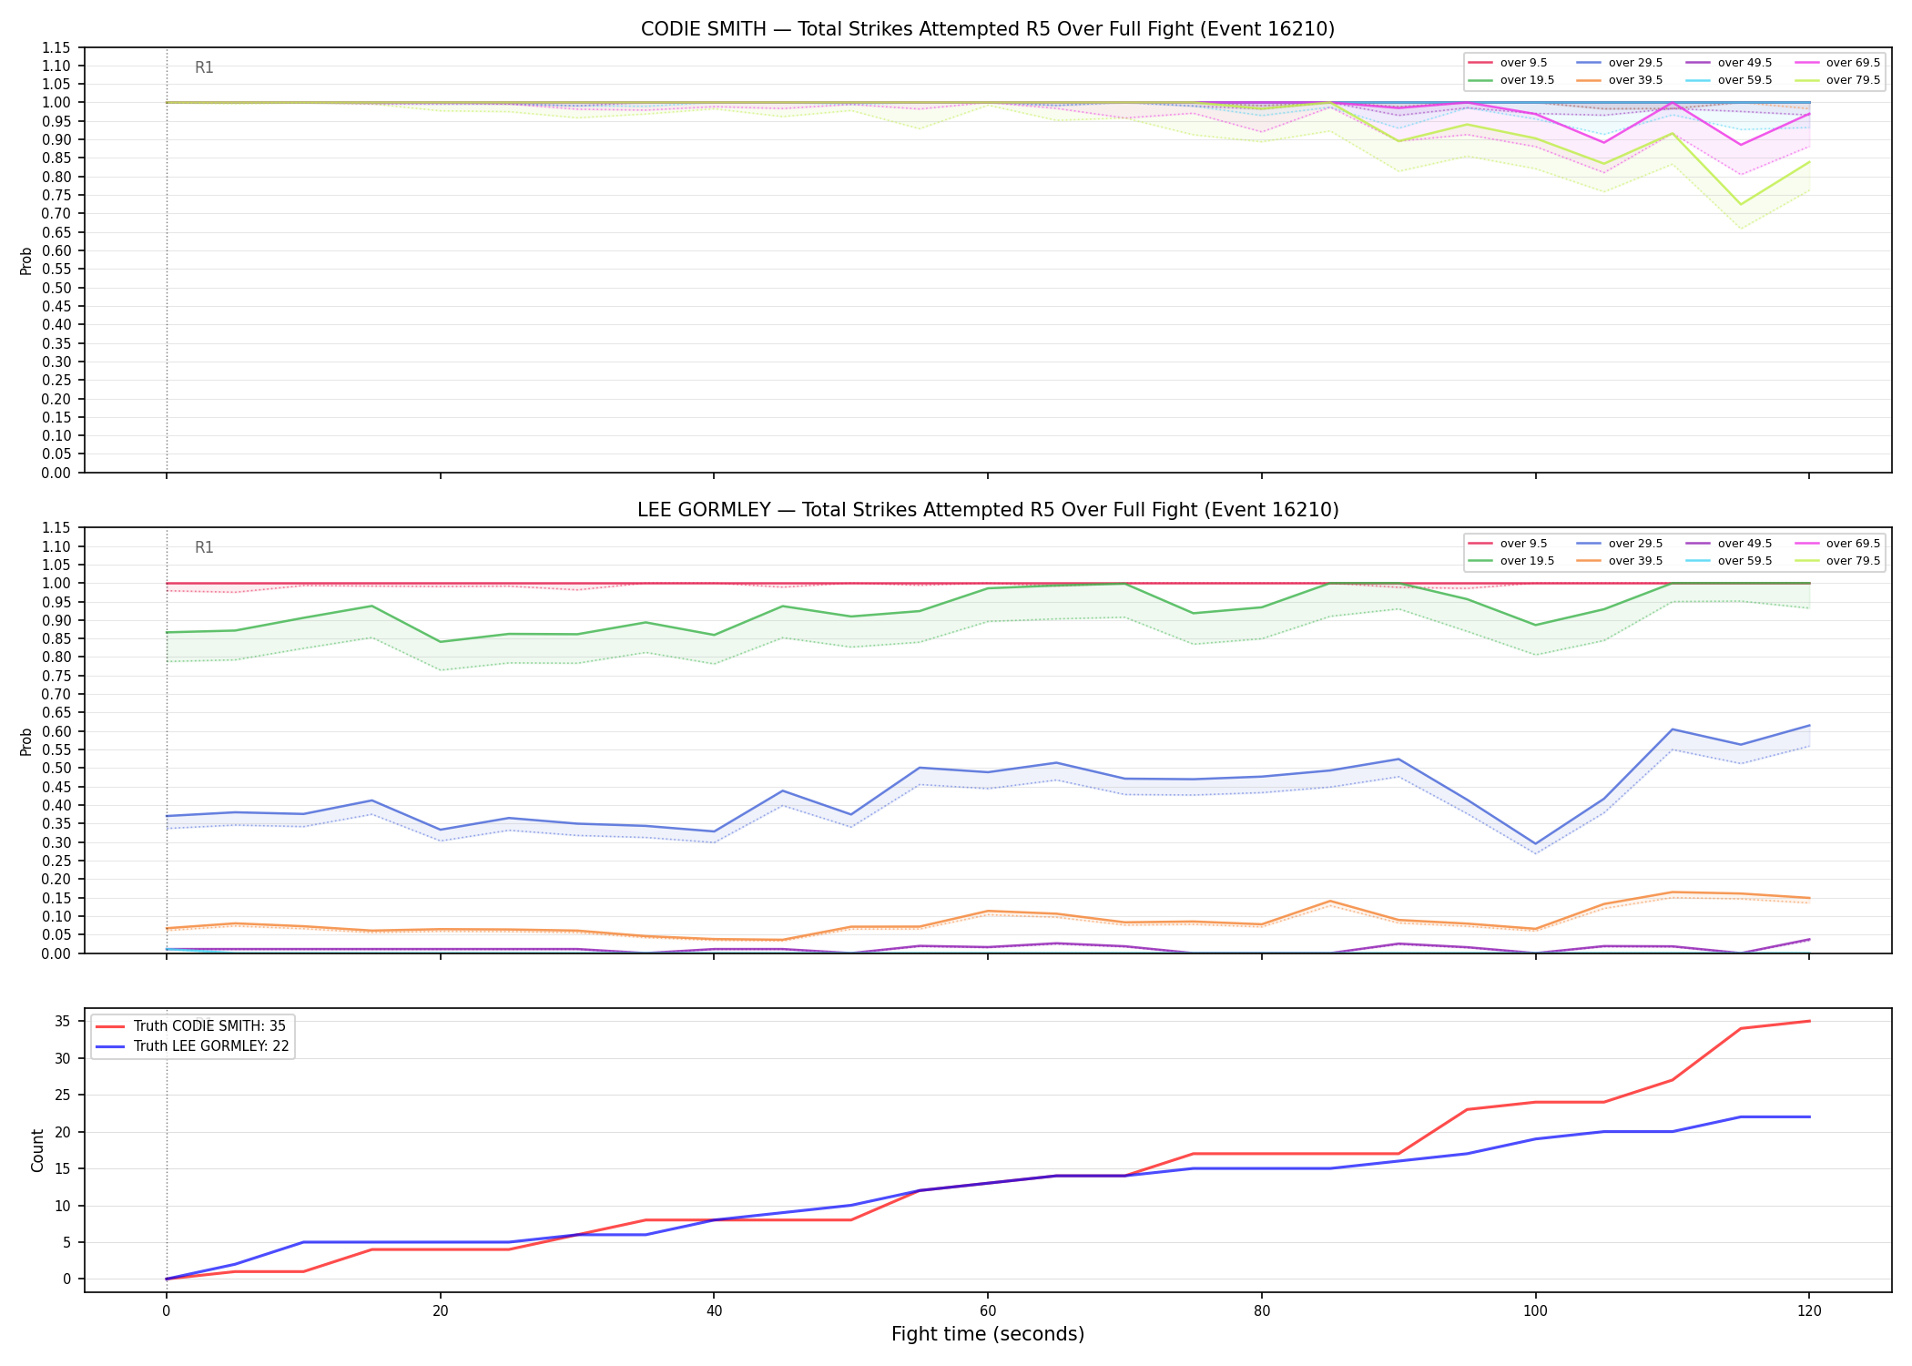This screenshot has height=1366, width=1912.
Task: Select 'over 9.5' in Lee Gormley legend
Action: (x=1507, y=544)
